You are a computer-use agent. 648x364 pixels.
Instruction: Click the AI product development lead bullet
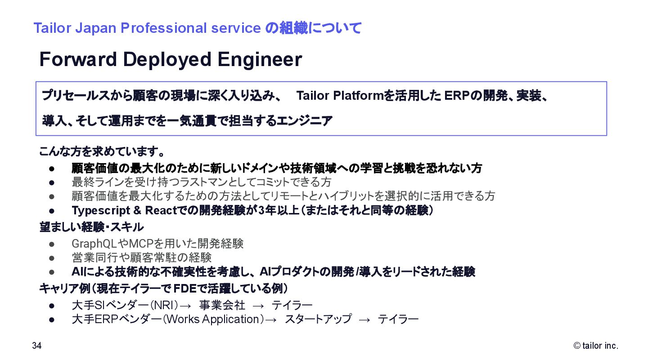(x=274, y=271)
